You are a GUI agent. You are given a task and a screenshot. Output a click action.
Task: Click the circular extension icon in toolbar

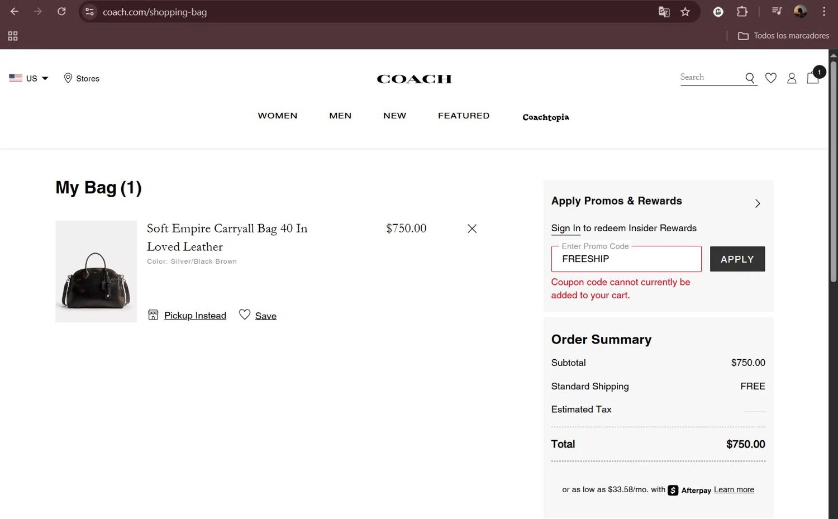point(718,11)
